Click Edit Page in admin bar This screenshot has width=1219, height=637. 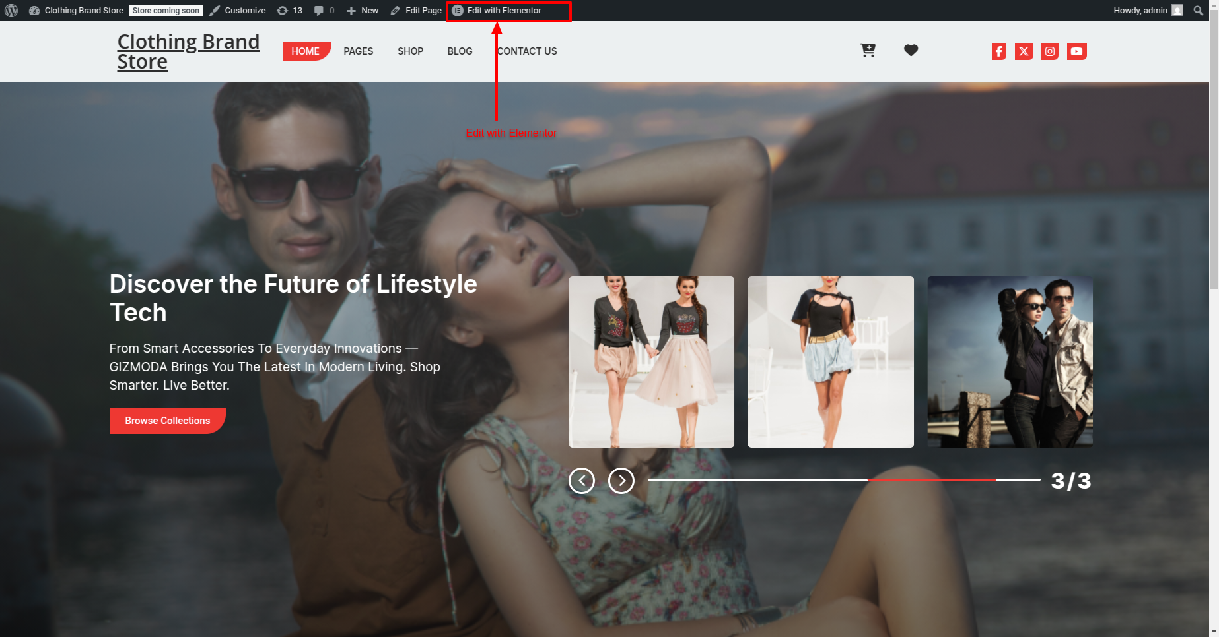[x=416, y=11]
